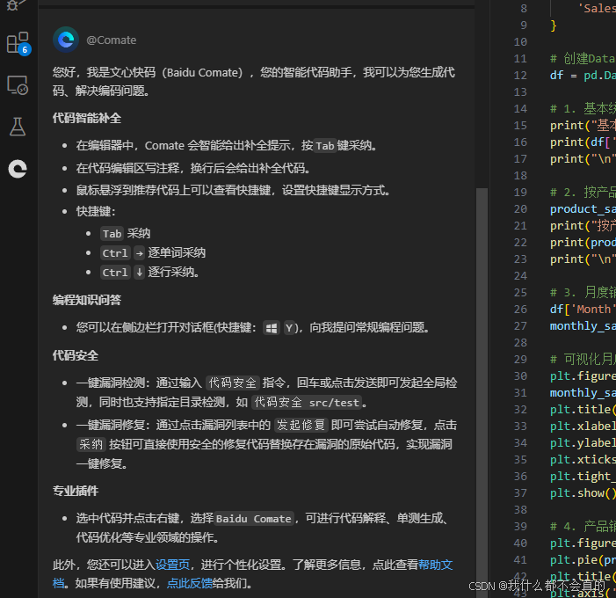Click the Baidu Comate inline code label
This screenshot has width=616, height=598.
pyautogui.click(x=254, y=519)
